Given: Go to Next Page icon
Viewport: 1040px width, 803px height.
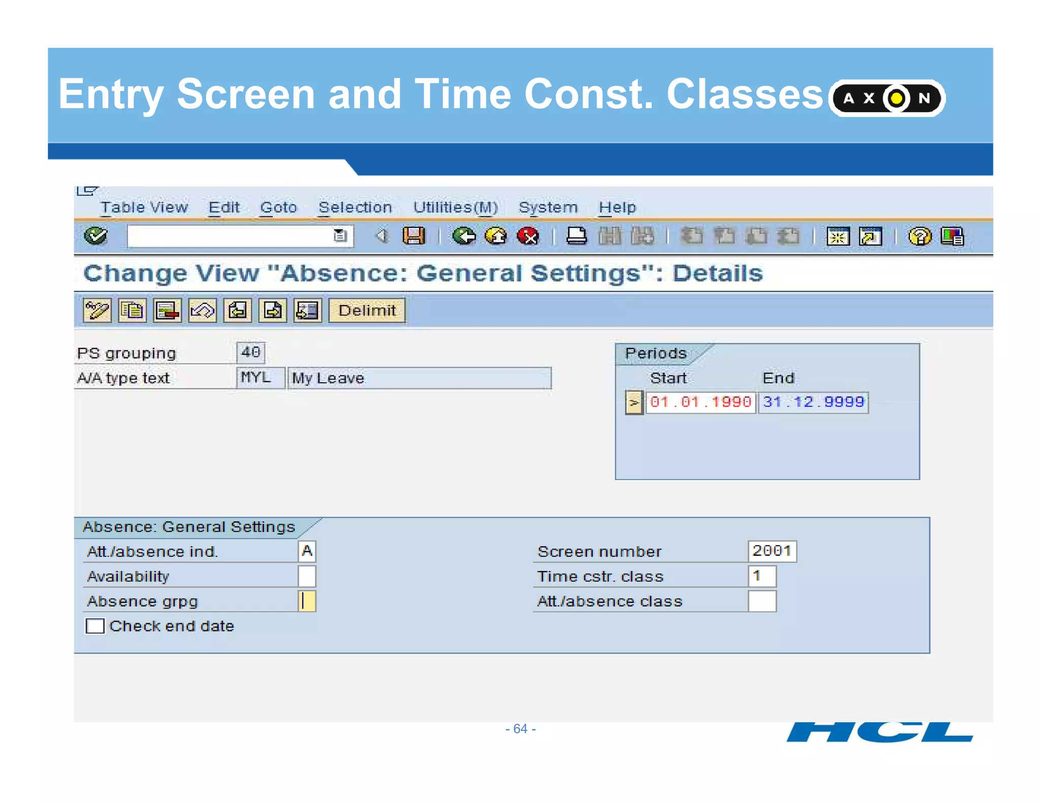Looking at the screenshot, I should click(757, 236).
